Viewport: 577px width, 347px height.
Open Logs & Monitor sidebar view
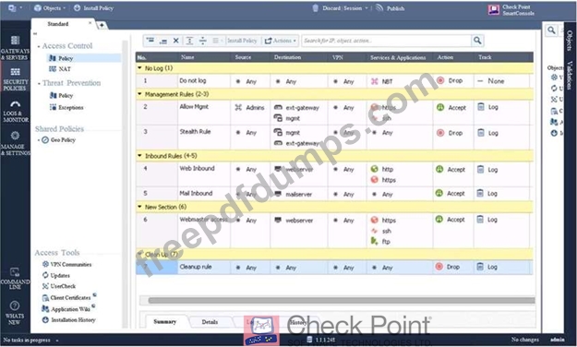point(15,111)
